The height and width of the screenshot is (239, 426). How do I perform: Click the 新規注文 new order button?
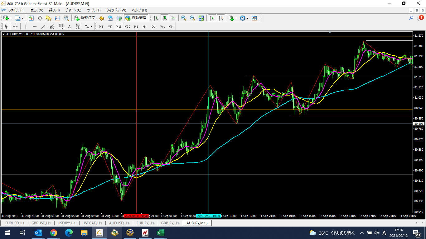pyautogui.click(x=85, y=18)
